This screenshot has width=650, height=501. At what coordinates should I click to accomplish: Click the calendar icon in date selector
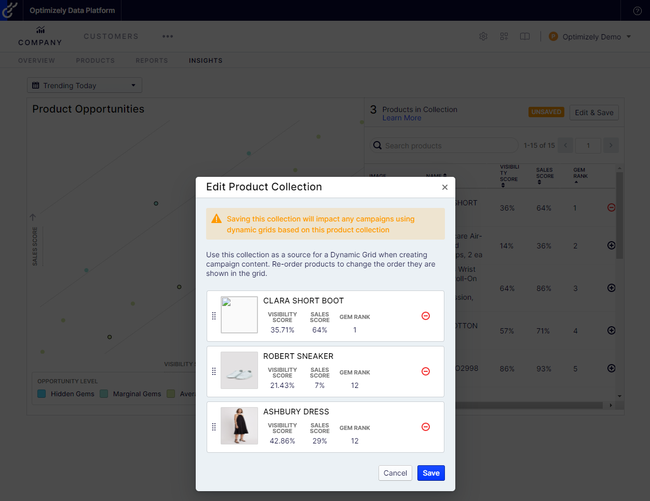(36, 85)
